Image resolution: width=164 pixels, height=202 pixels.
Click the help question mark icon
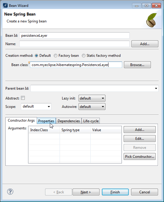[x=10, y=192]
